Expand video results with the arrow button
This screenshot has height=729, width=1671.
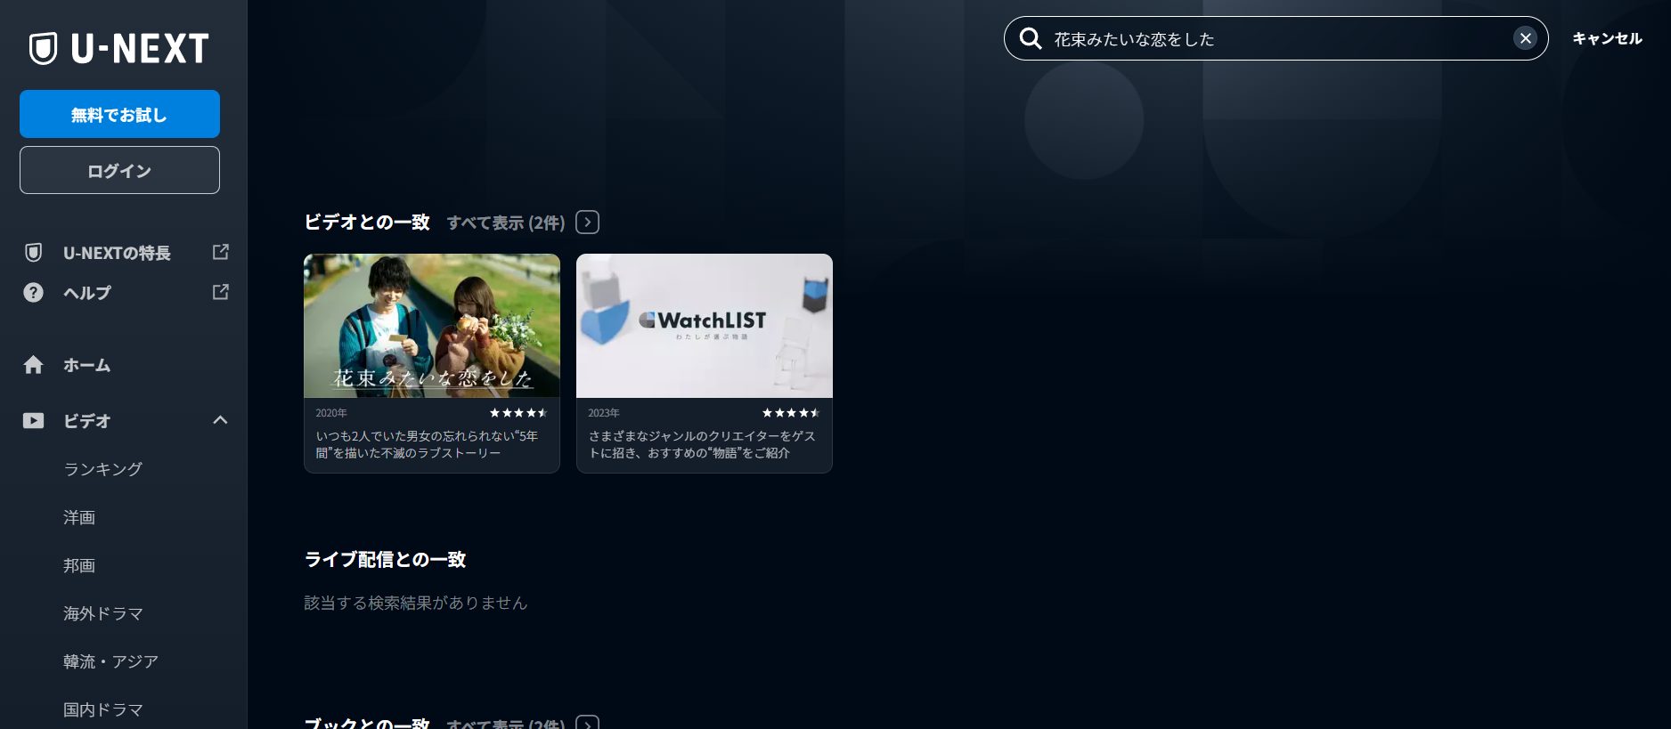587,222
